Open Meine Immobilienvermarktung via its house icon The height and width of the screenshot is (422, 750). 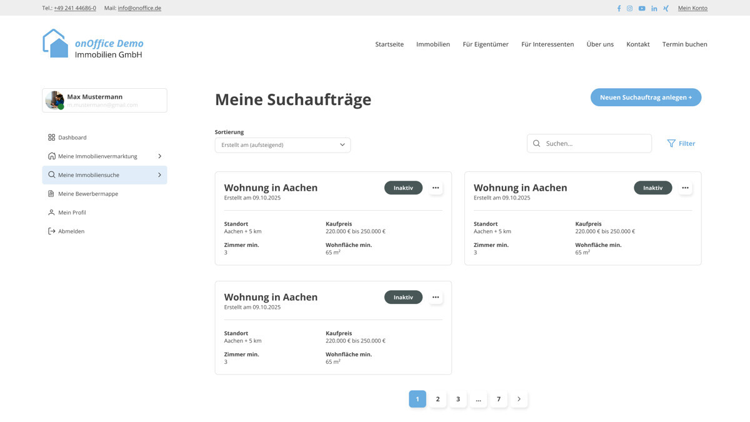pyautogui.click(x=51, y=156)
